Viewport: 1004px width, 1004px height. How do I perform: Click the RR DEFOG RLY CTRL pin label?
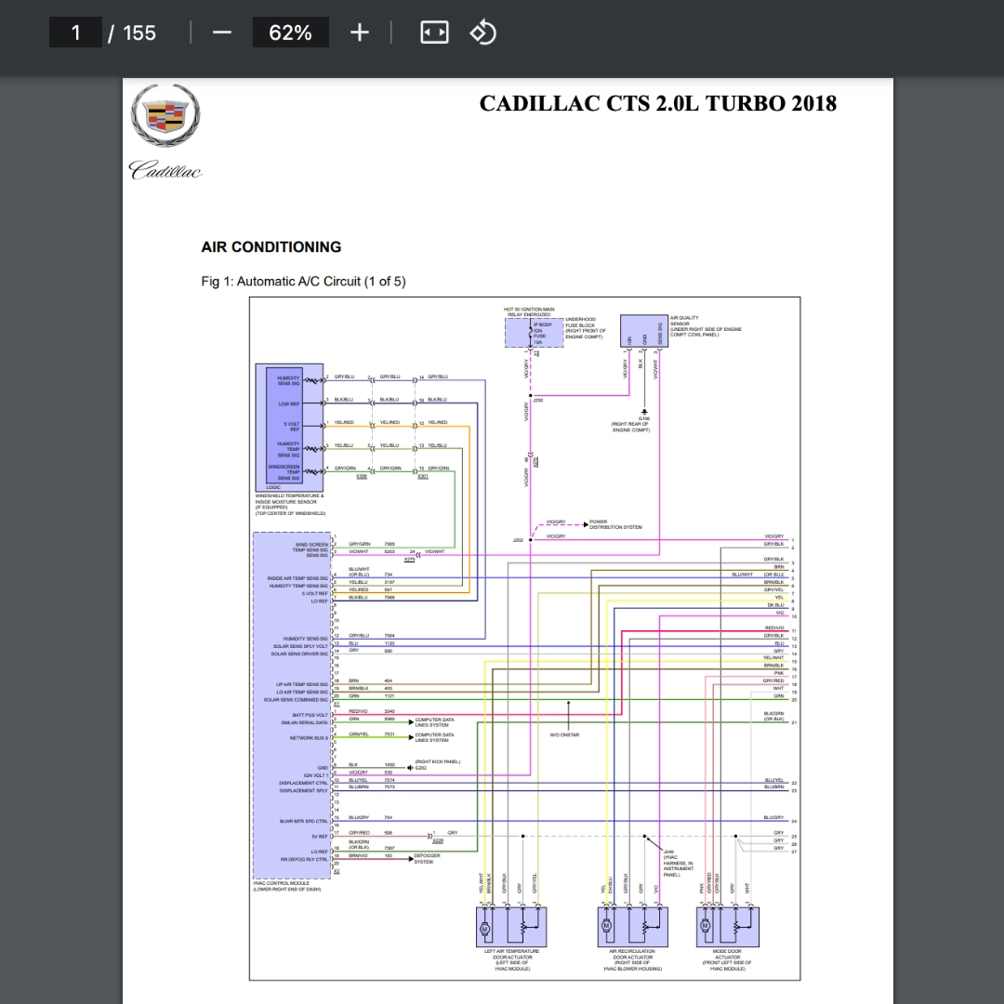[303, 860]
